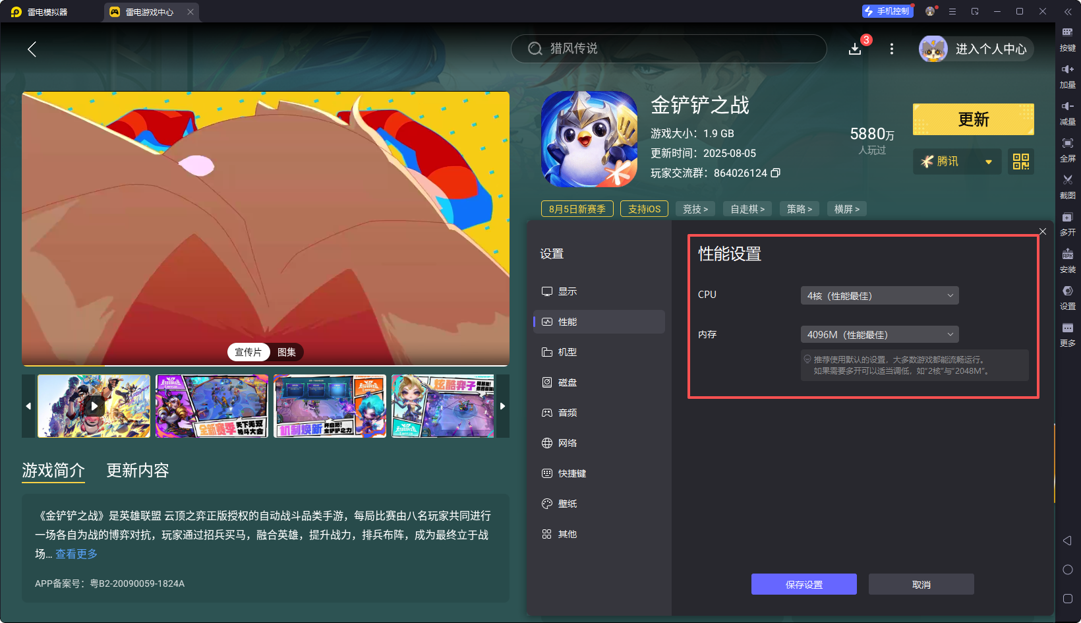Click the 安装 APK install sidebar icon
Image resolution: width=1081 pixels, height=623 pixels.
coord(1068,260)
